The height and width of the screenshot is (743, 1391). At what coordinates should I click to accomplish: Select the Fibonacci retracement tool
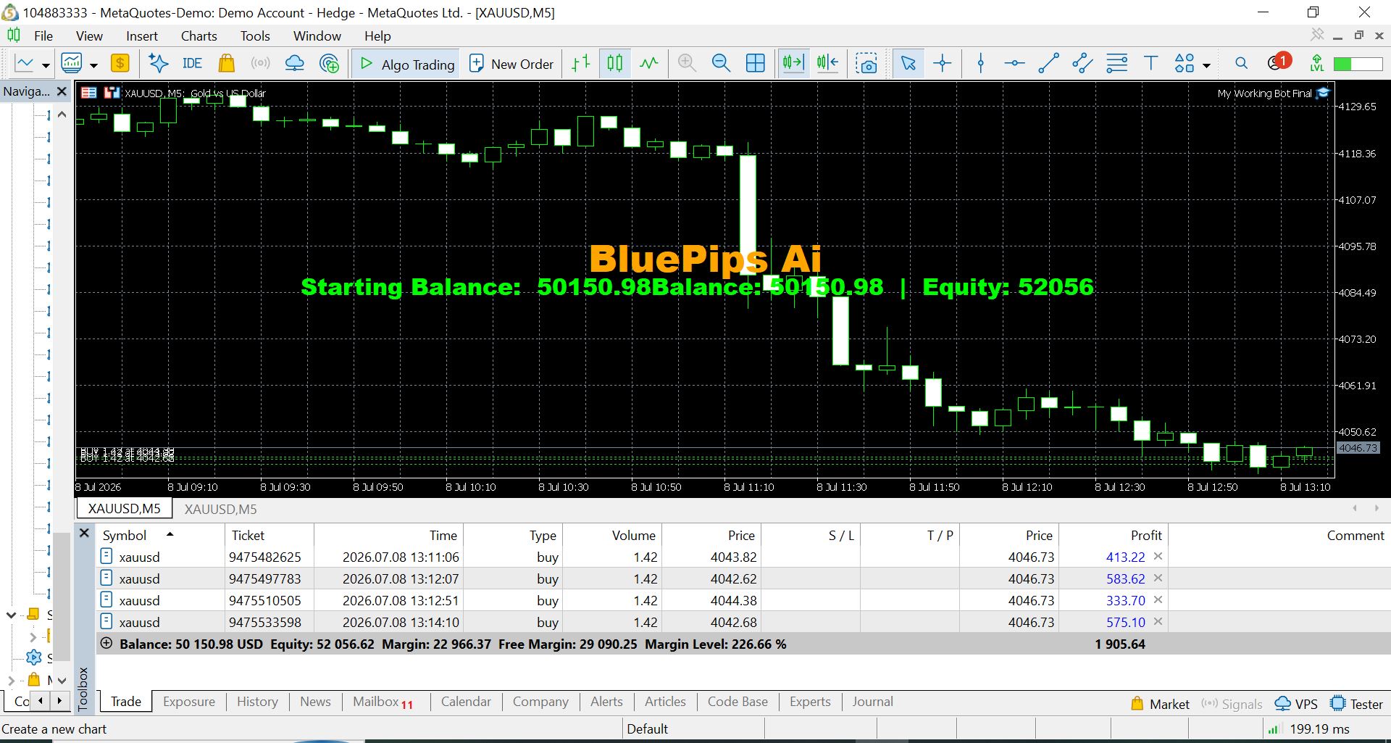[x=1116, y=64]
